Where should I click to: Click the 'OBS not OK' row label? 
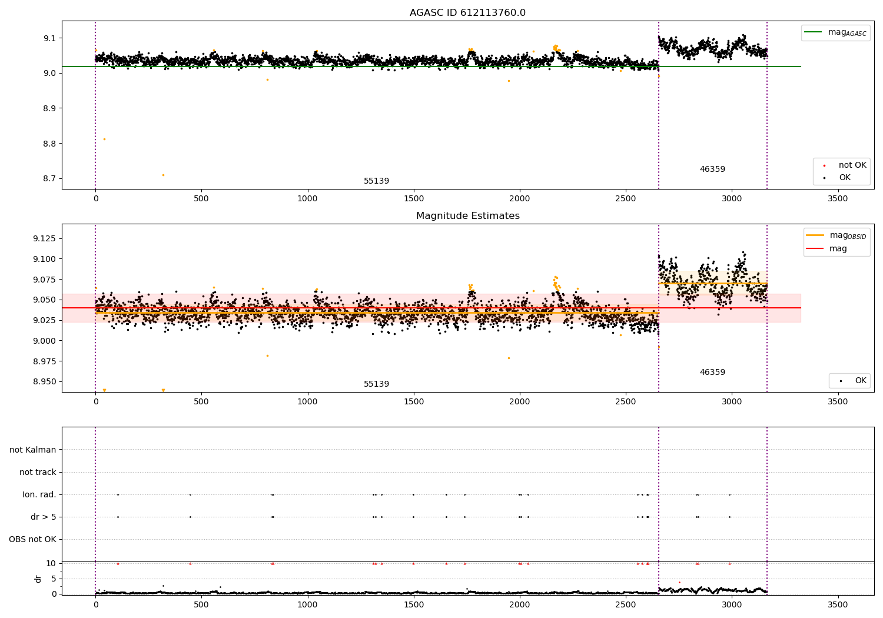[32, 540]
